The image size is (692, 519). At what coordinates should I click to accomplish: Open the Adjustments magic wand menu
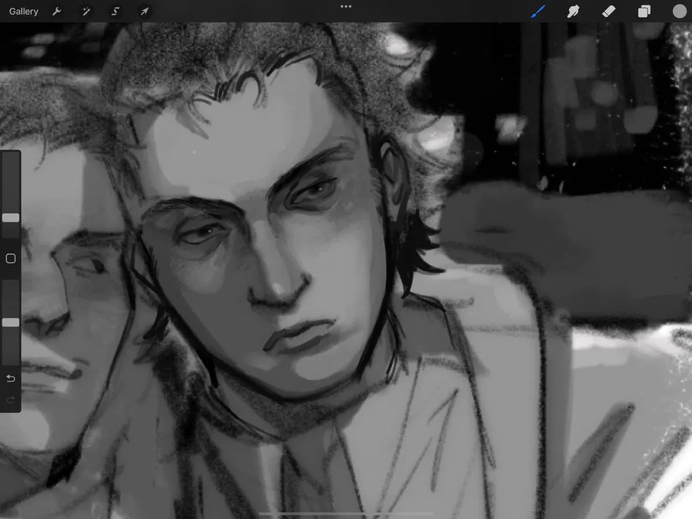[86, 11]
